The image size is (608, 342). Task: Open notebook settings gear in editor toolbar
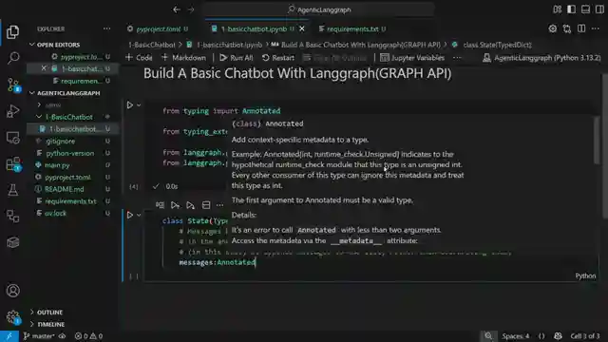(553, 28)
